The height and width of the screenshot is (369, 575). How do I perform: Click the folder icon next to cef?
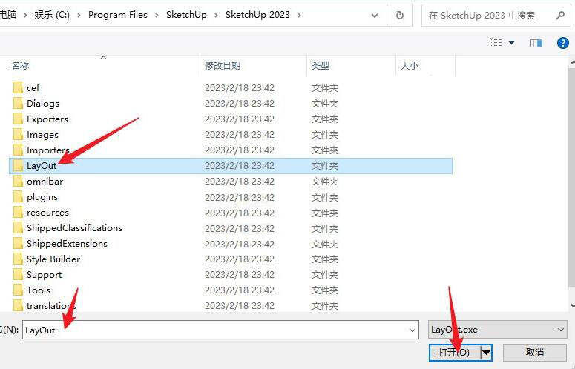coord(18,88)
